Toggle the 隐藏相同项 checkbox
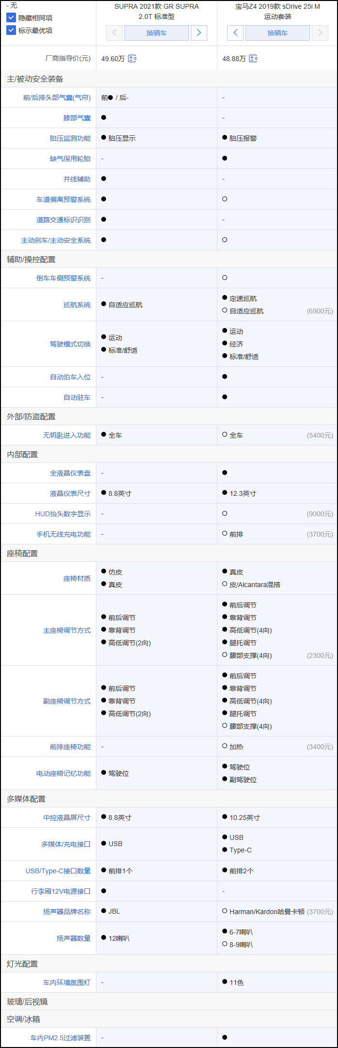Screen dimensions: 338x1048 click(x=11, y=18)
